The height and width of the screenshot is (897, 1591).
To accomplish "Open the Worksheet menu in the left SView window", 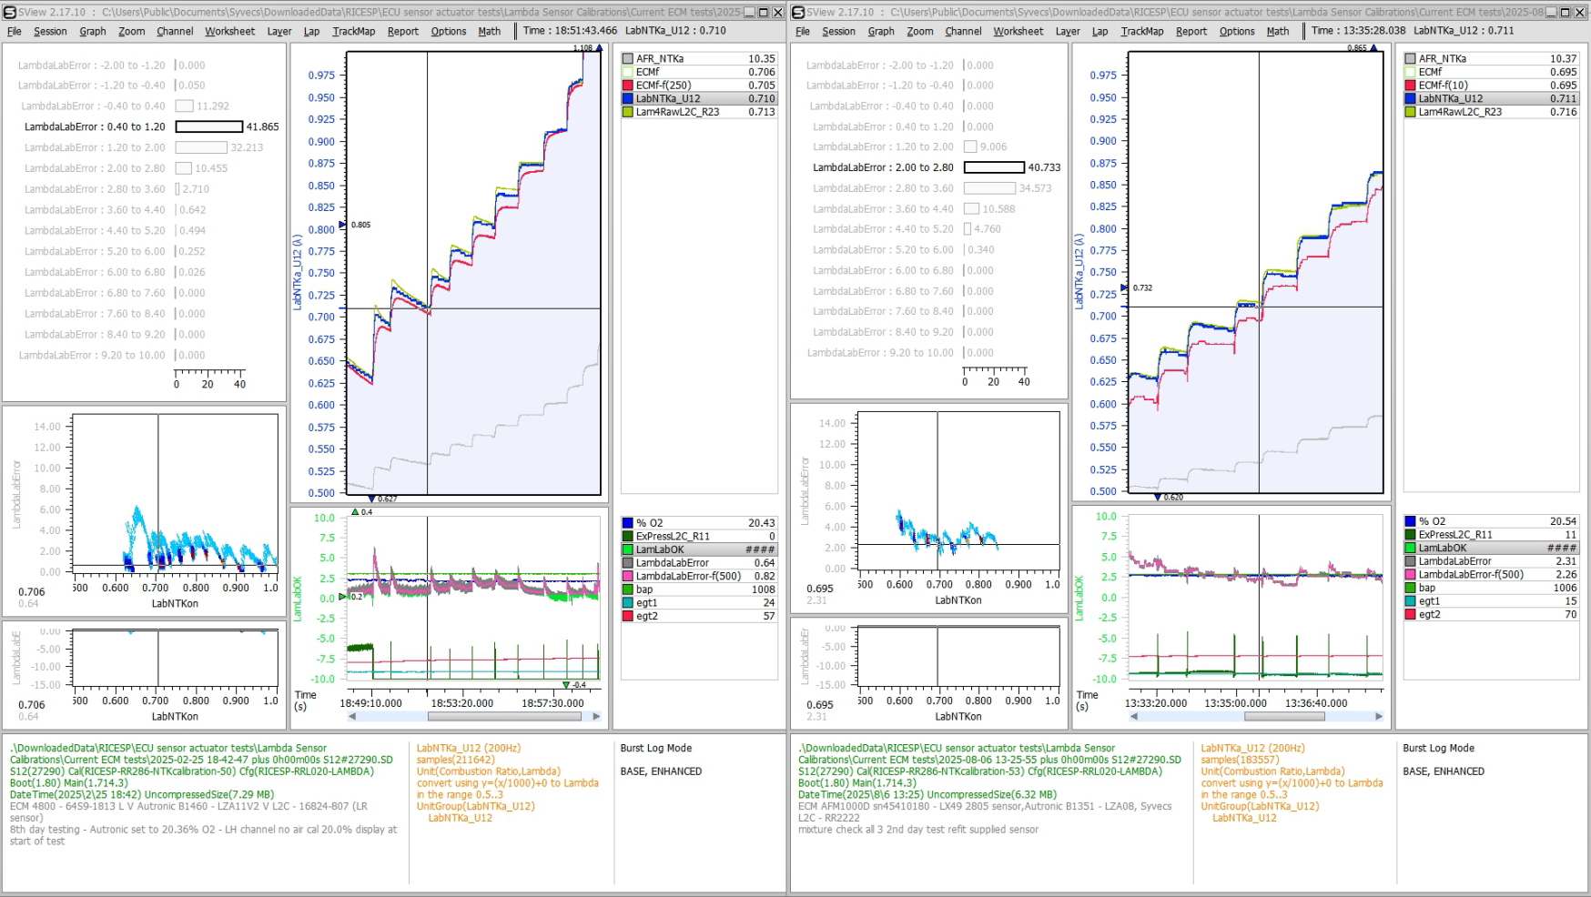I will (x=229, y=31).
